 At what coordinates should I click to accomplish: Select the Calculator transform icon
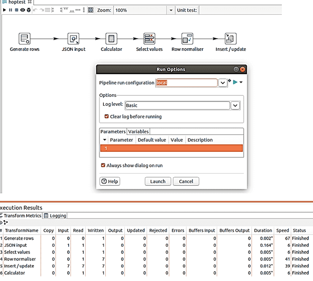pyautogui.click(x=111, y=39)
